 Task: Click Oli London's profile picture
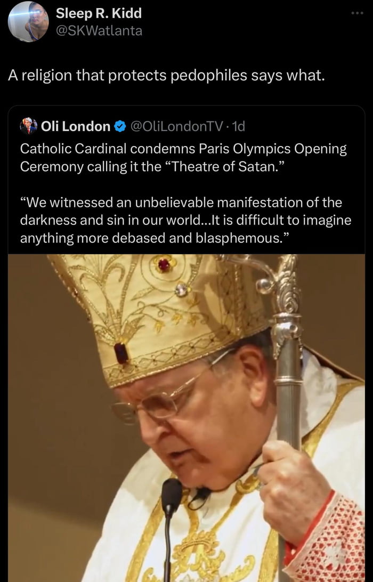(x=30, y=126)
